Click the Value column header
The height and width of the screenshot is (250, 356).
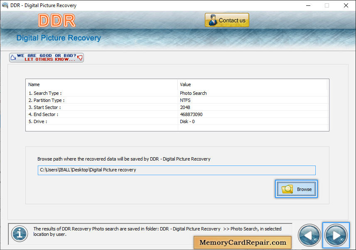click(x=253, y=84)
